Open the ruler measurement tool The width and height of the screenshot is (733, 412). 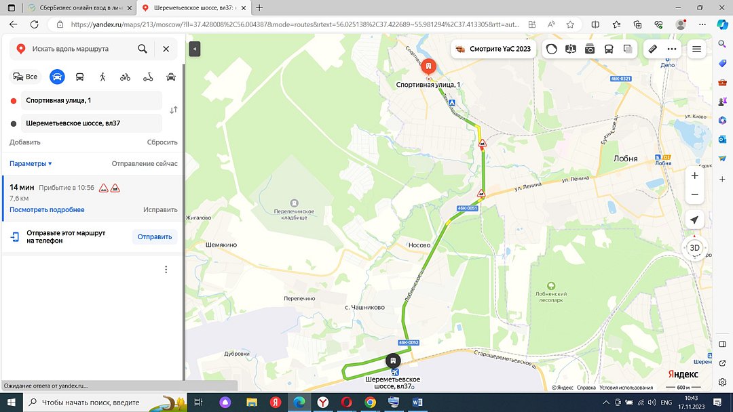[653, 49]
